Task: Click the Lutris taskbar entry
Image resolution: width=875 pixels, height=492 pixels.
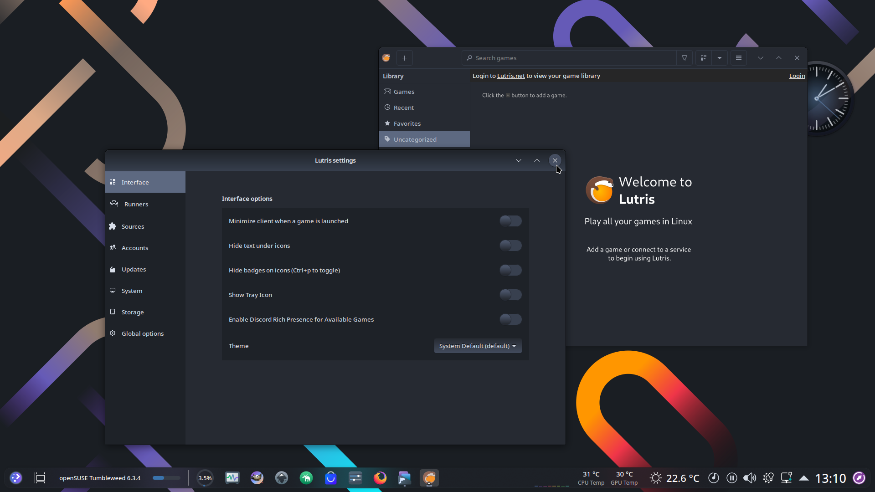Action: click(x=429, y=478)
